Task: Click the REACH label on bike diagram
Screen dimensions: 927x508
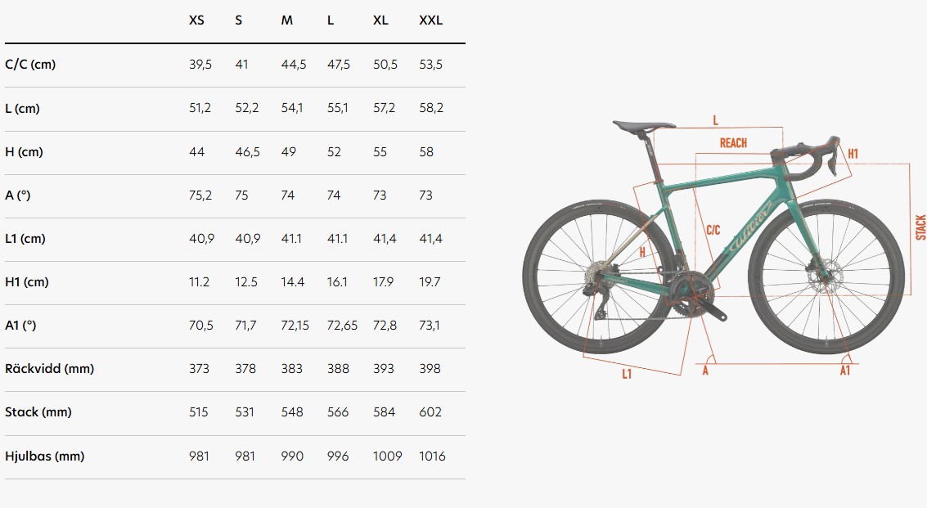Action: point(733,143)
